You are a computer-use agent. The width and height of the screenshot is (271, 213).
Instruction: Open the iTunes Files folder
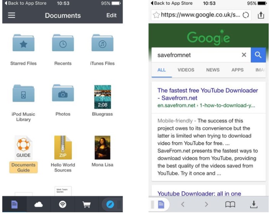click(102, 43)
